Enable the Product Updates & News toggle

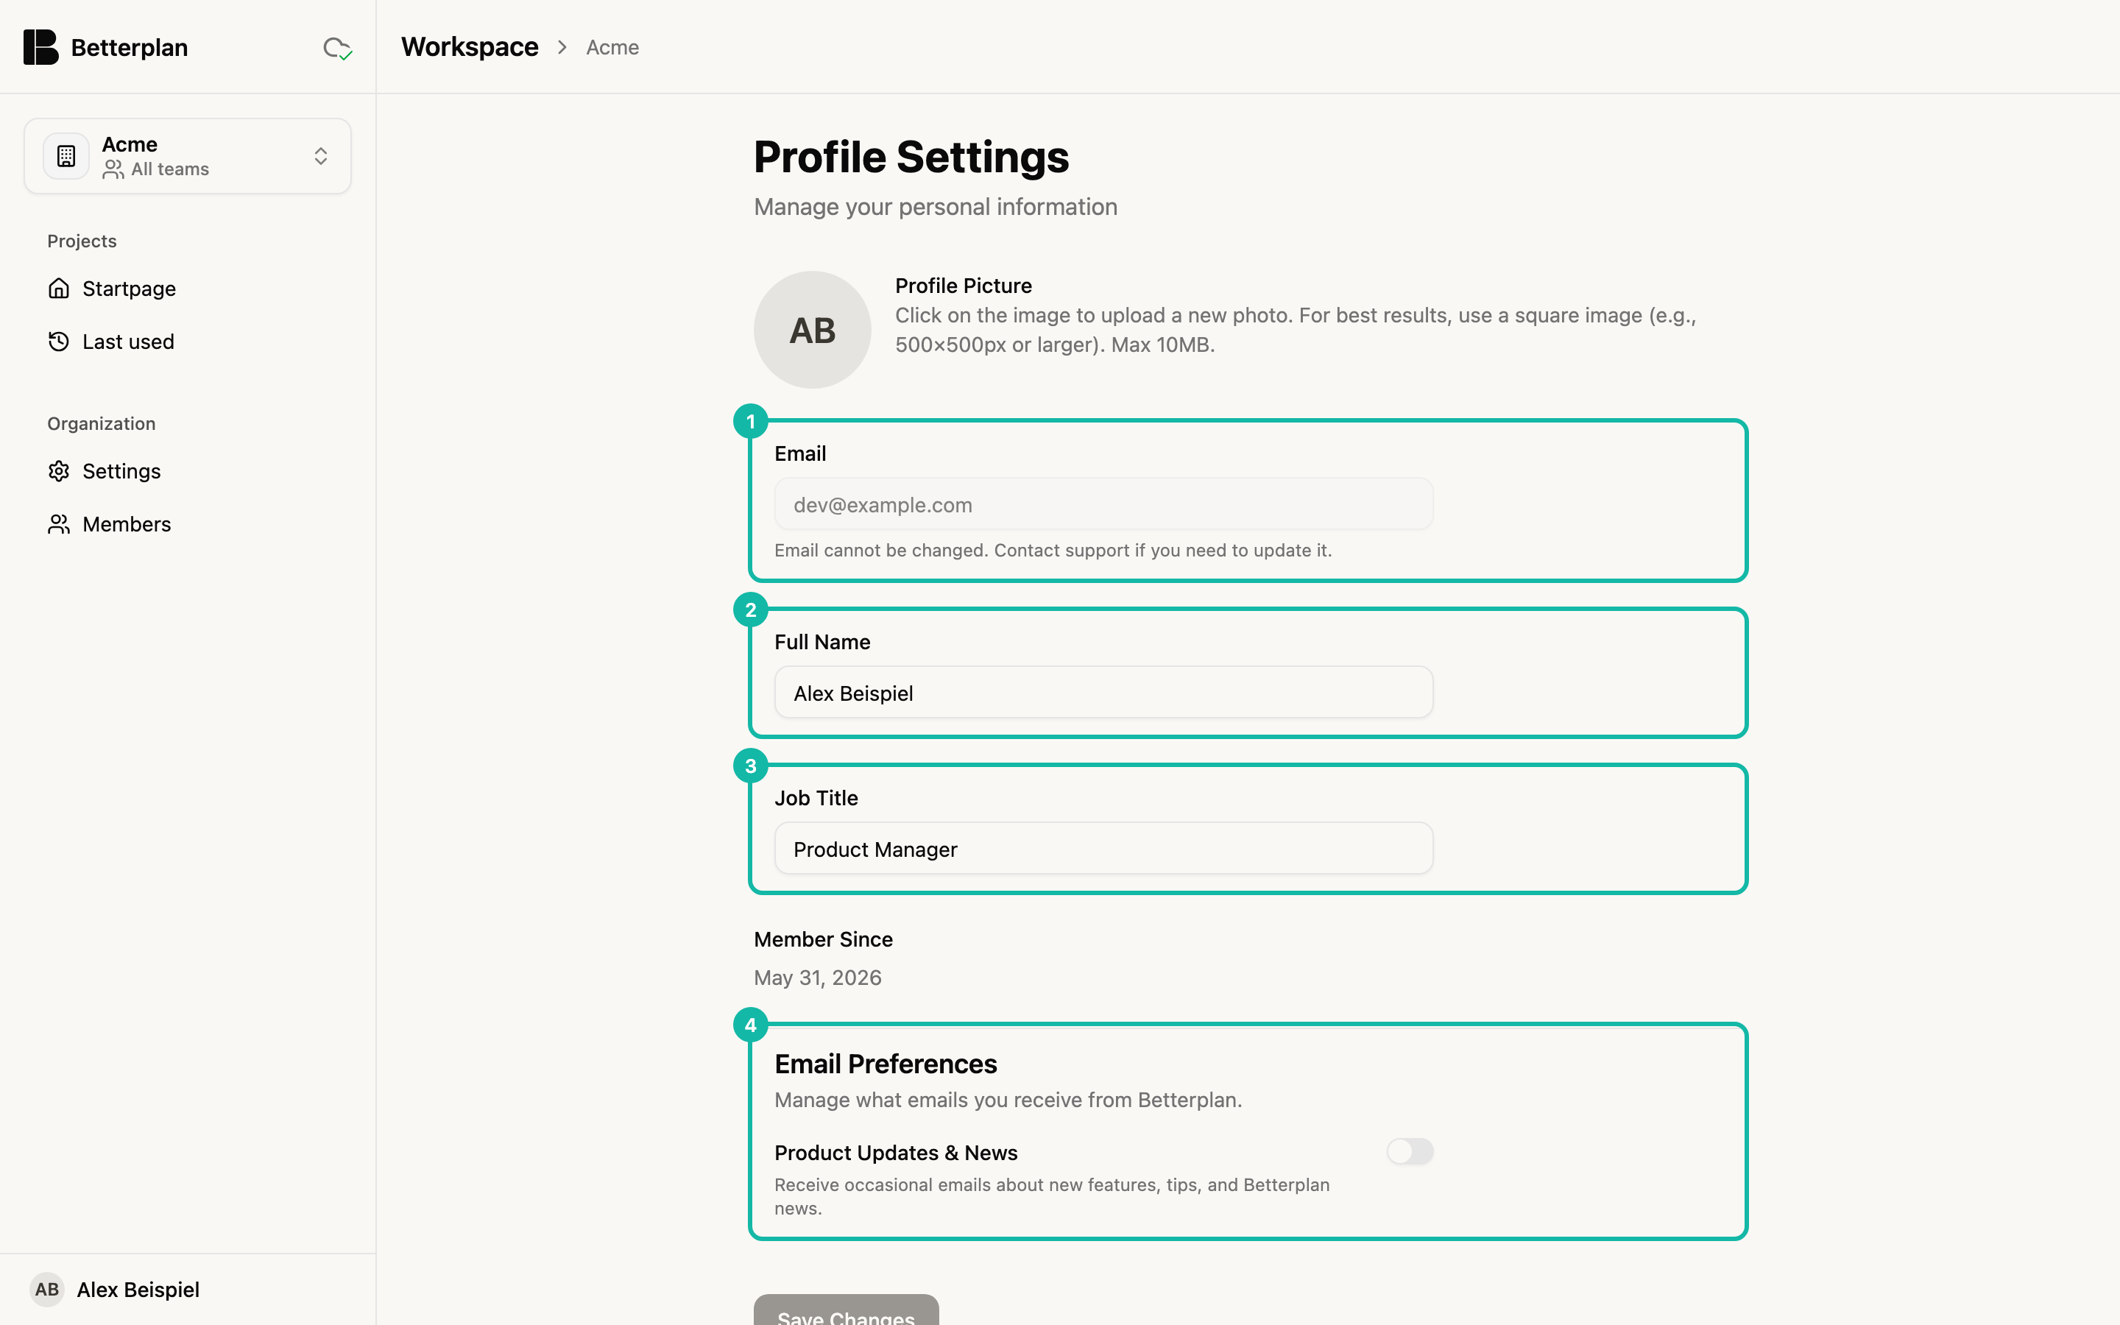(x=1410, y=1151)
